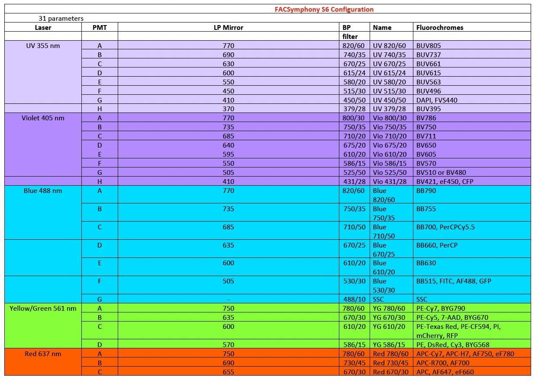
Task: Click the LP Mirror column header
Action: [229, 27]
